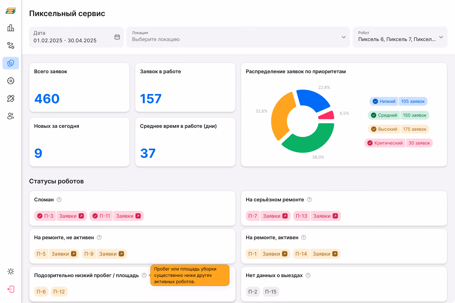Open the calendar icon in the date field
This screenshot has height=303, width=455.
[x=117, y=37]
